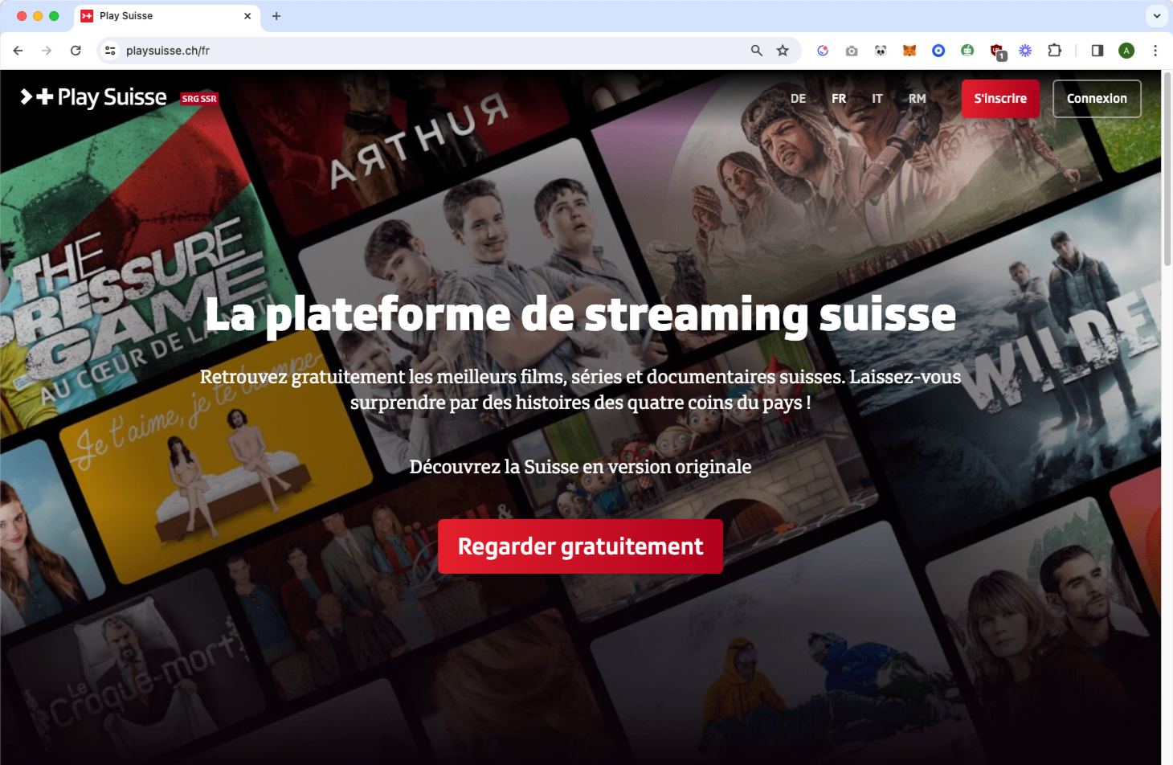
Task: Open the MetaMask fox extension
Action: 909,51
